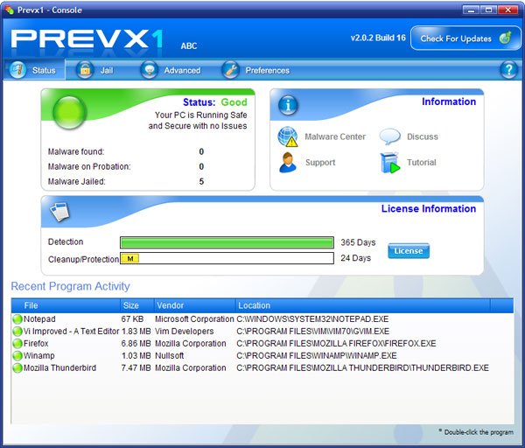
Task: Click the Prevx1 title bar app icon
Action: (9, 10)
